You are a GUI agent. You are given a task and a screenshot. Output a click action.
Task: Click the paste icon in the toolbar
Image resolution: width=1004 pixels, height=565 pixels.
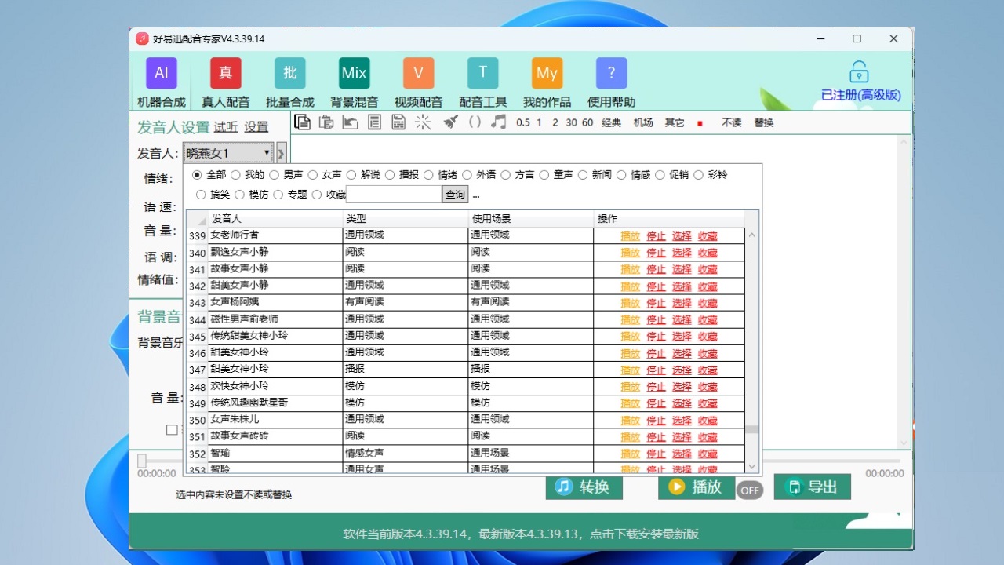coord(326,122)
